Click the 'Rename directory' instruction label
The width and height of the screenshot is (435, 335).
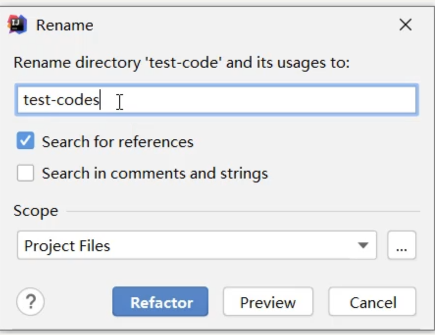coord(181,62)
